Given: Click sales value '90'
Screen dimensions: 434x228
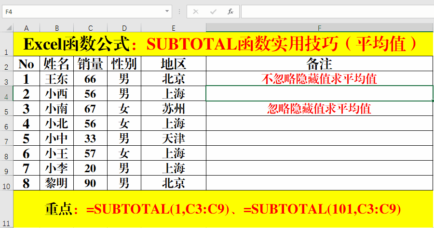Looking at the screenshot, I should [91, 183].
